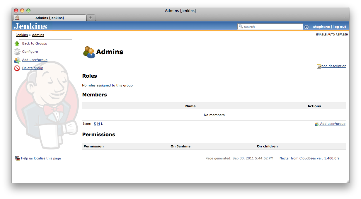Click the green window zoom button
361x199 pixels.
click(x=28, y=11)
